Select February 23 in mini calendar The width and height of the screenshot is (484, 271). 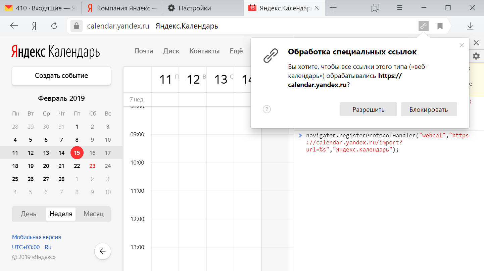[x=92, y=166]
